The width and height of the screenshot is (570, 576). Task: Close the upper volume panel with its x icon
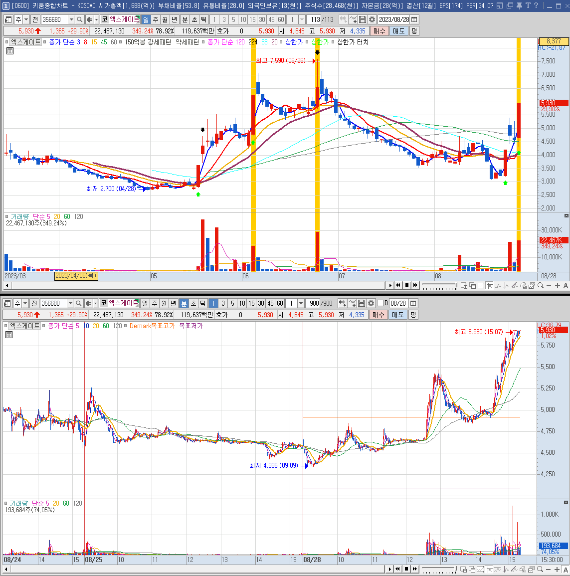(567, 215)
